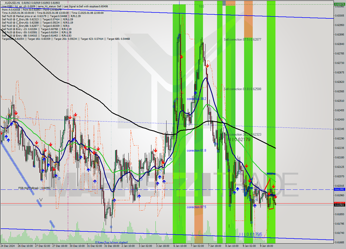Click the 0.61685 price axis label
The width and height of the screenshot is (346, 249).
click(340, 243)
